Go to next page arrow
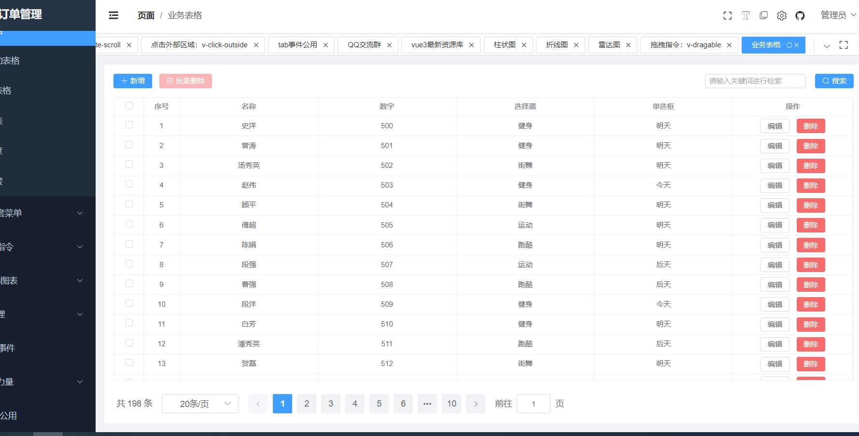This screenshot has width=859, height=436. (476, 404)
